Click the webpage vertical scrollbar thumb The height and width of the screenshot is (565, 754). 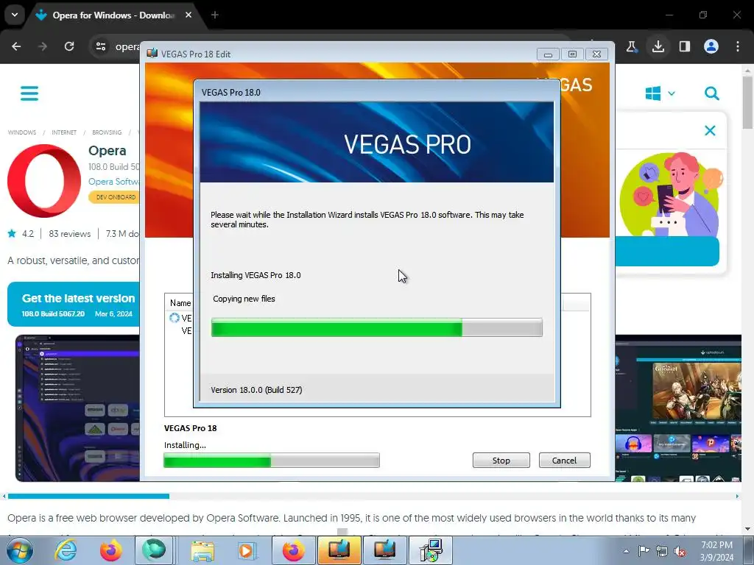coord(747,102)
